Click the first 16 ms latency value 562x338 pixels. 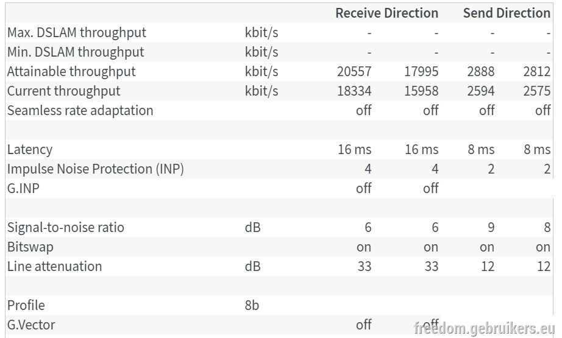pos(355,149)
